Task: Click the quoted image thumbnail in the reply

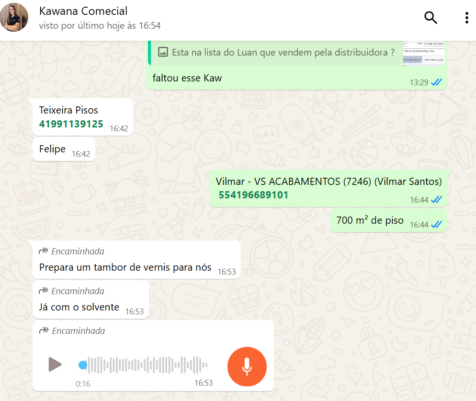Action: tap(424, 53)
